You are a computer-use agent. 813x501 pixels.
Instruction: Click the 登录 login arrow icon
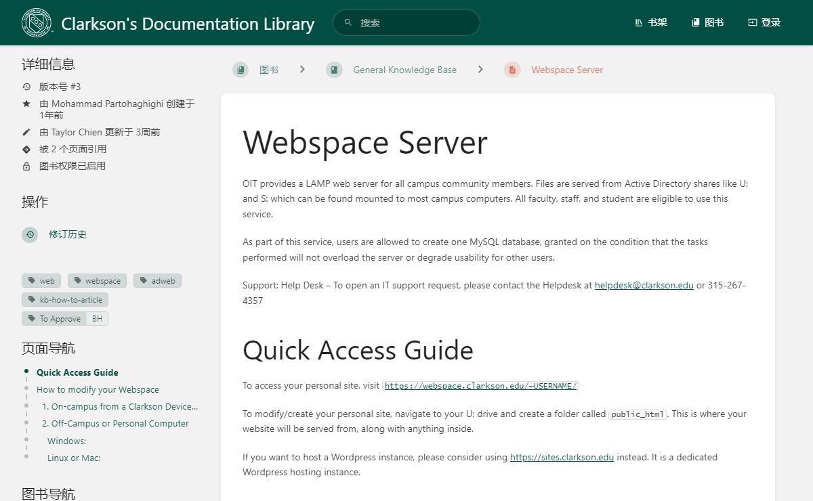[752, 22]
